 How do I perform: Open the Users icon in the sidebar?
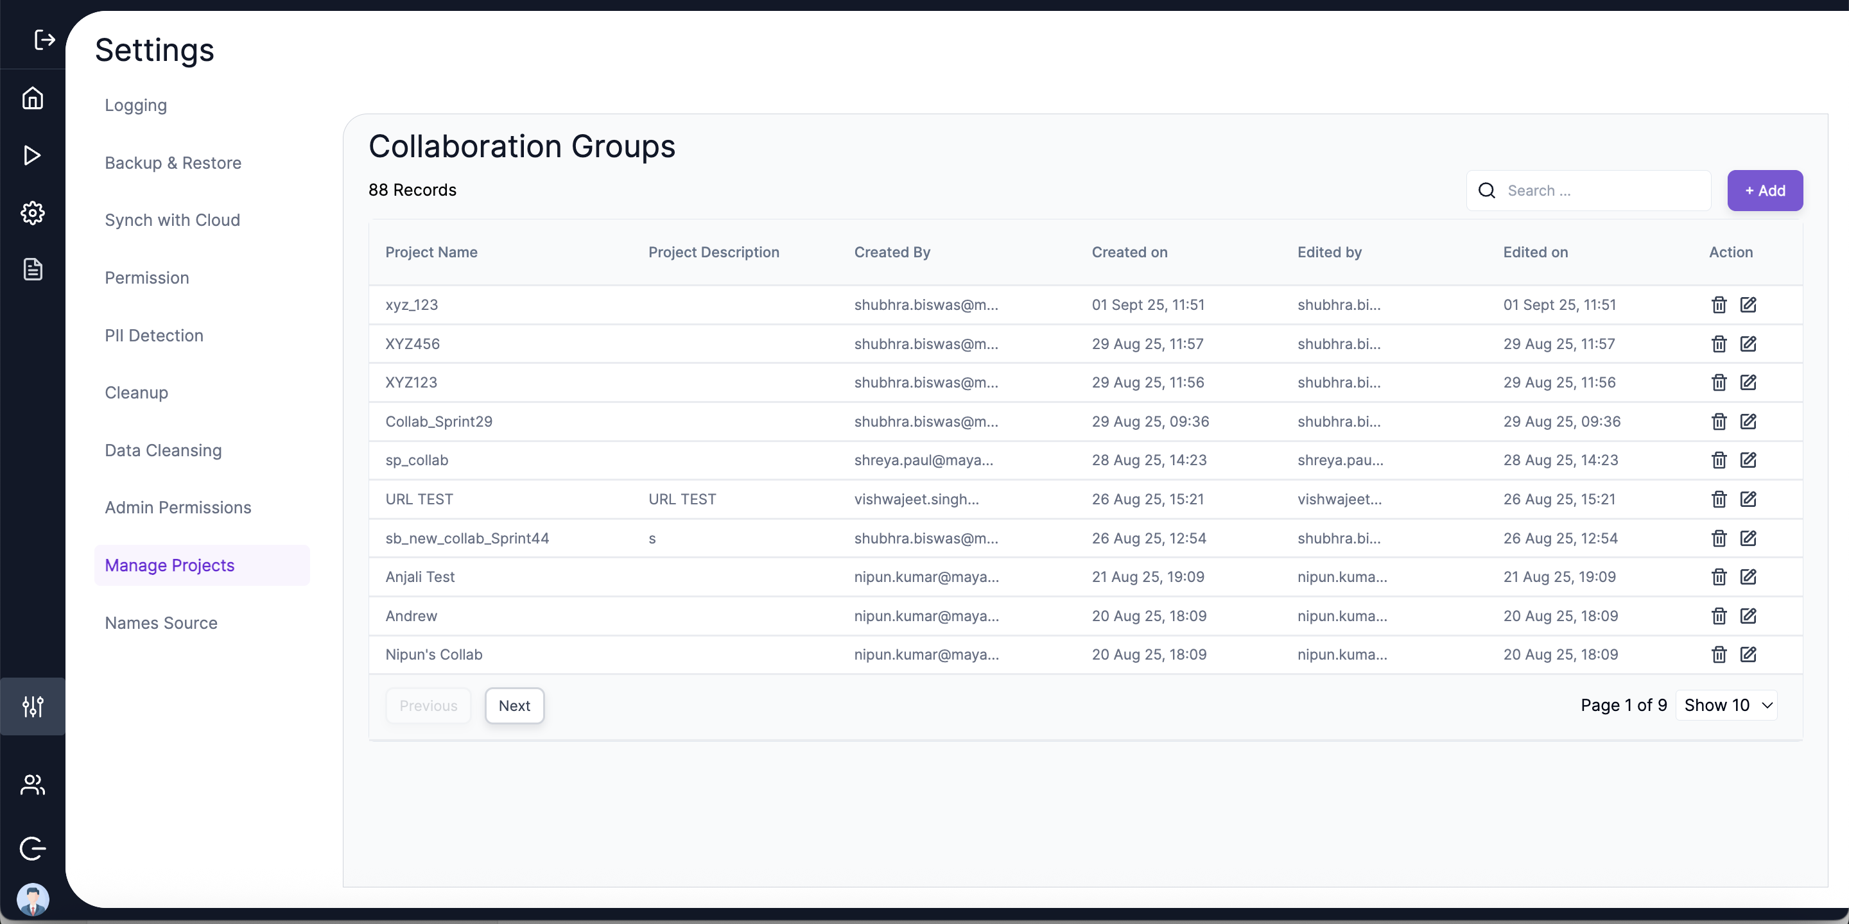(x=32, y=785)
